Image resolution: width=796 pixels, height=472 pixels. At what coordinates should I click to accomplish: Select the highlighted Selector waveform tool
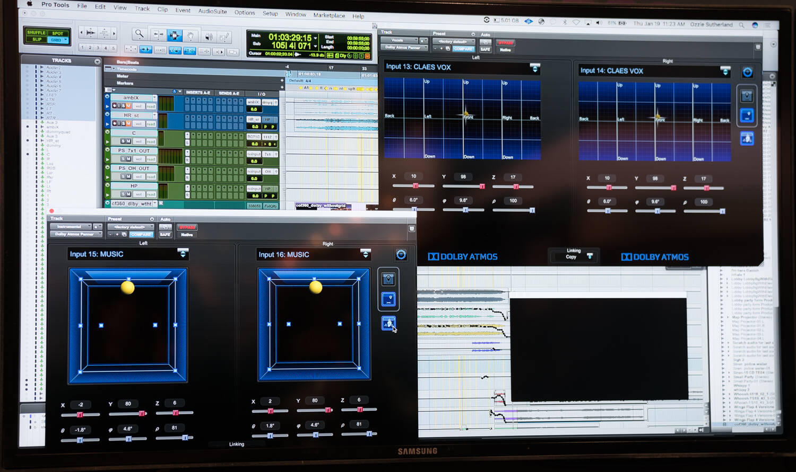click(174, 35)
